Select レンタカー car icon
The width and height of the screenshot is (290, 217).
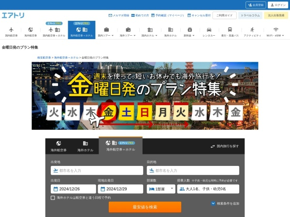[209, 29]
